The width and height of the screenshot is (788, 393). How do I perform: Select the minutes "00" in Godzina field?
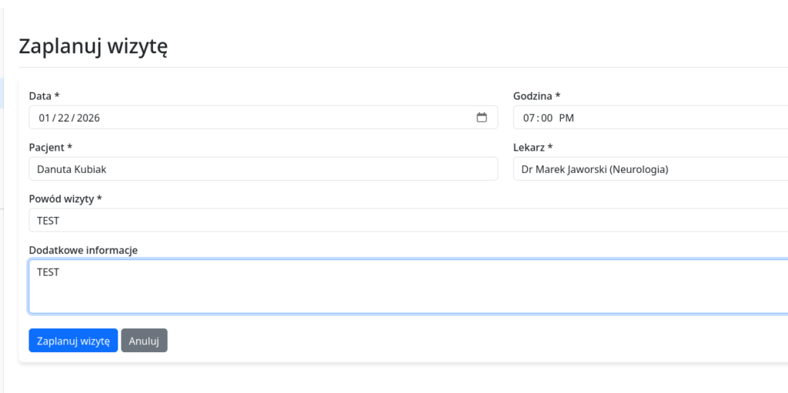pyautogui.click(x=546, y=118)
